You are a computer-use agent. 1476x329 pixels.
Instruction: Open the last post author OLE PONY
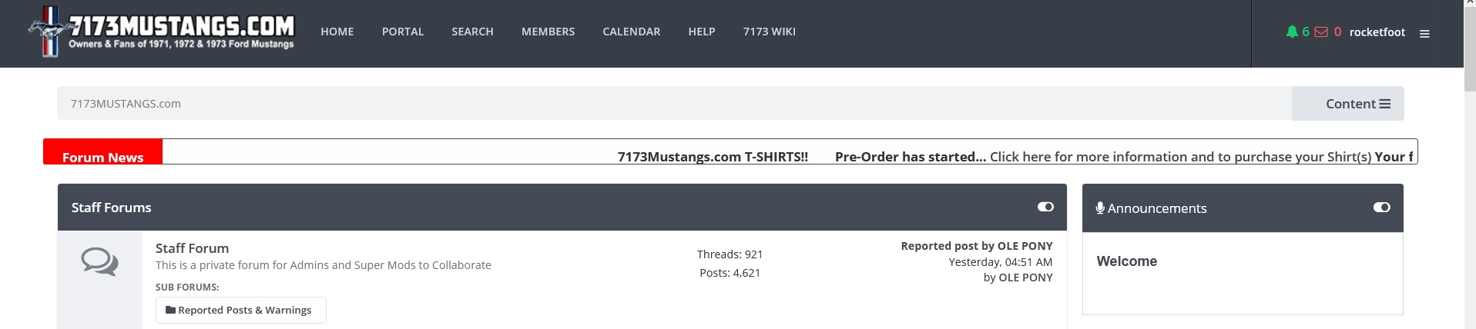1025,277
